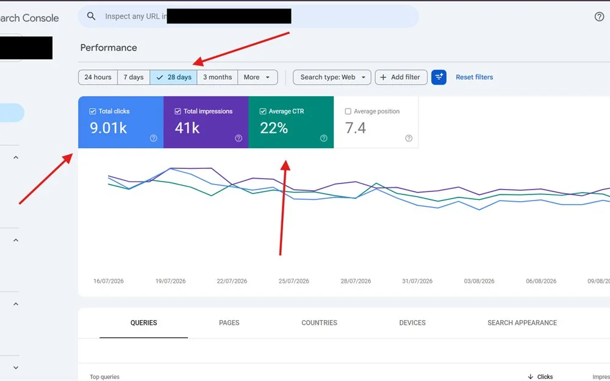Switch to the SEARCH APPEARANCE tab

522,322
